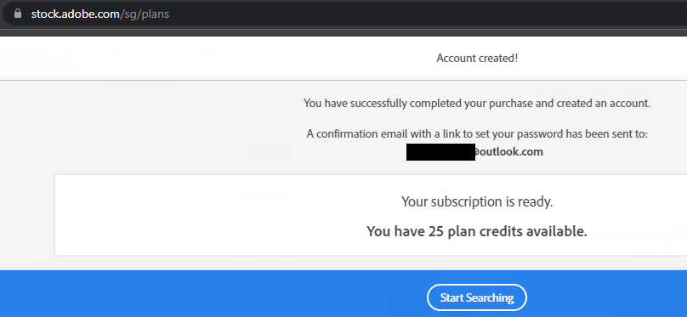Click the 'A confirmation email with a link' line
The image size is (687, 317).
[x=477, y=133]
